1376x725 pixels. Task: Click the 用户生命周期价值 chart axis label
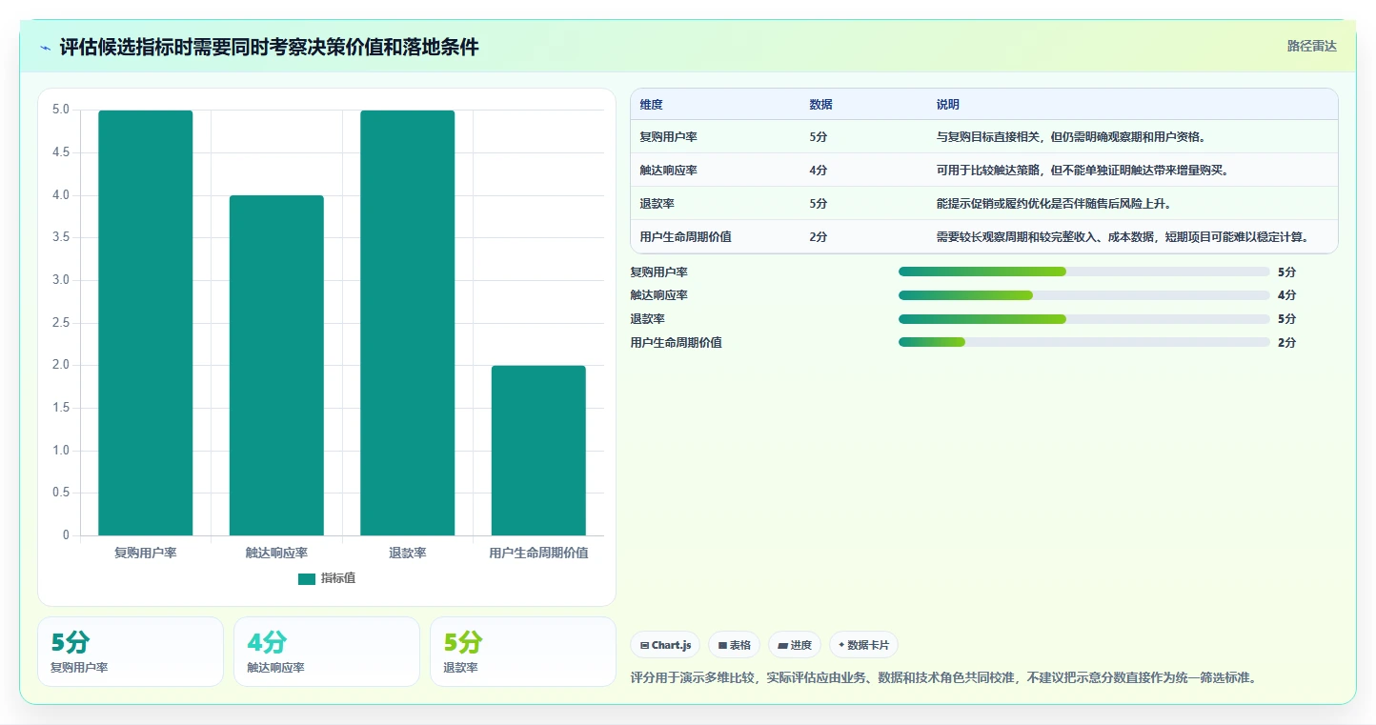(x=538, y=553)
